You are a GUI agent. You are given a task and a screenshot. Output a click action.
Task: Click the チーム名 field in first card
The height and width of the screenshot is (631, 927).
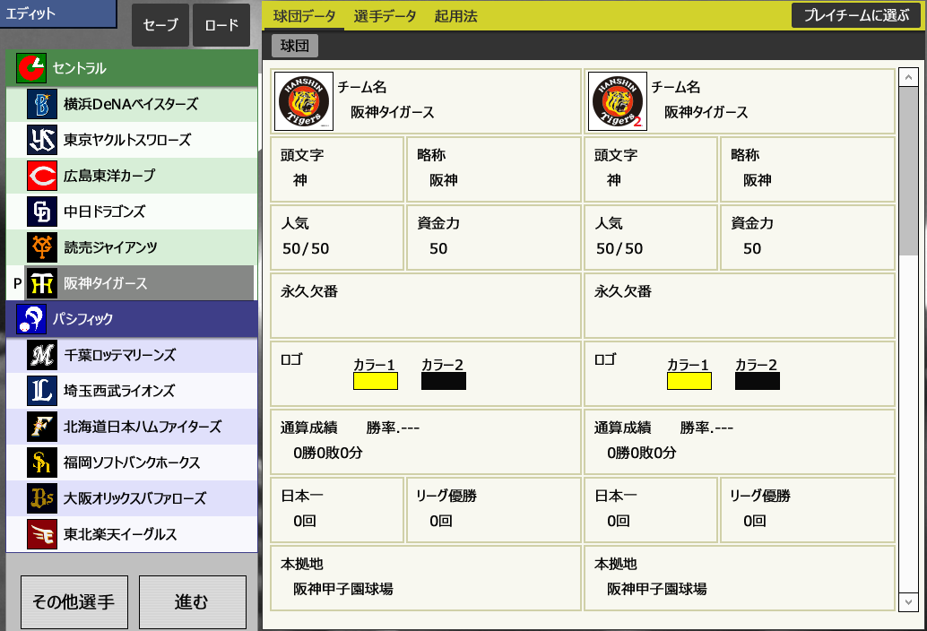tap(426, 101)
